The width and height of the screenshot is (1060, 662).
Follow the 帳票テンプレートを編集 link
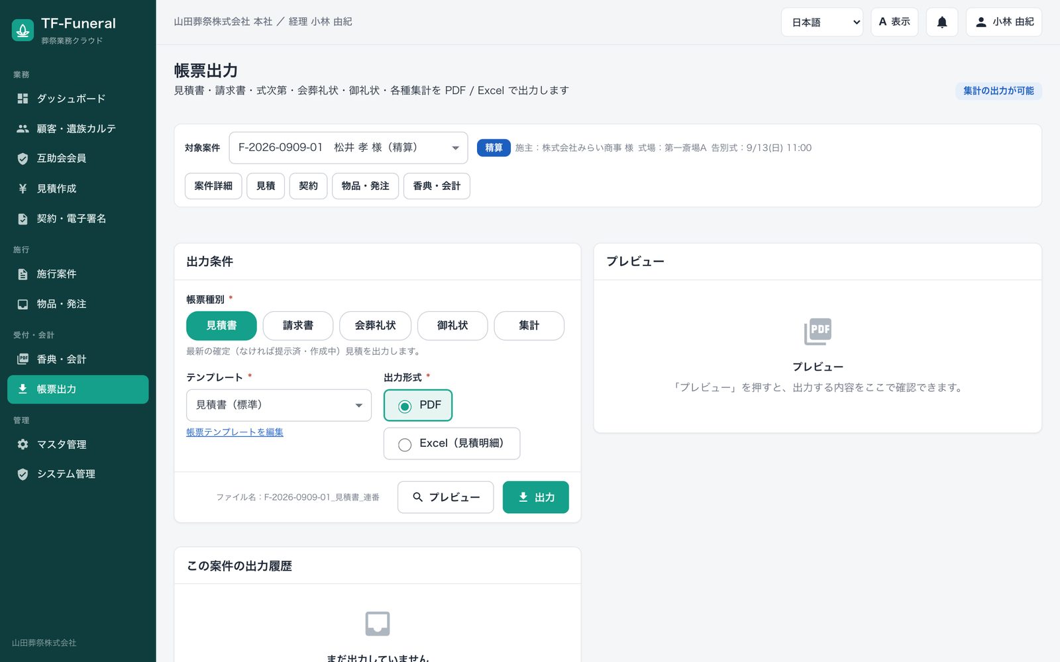[x=235, y=432]
